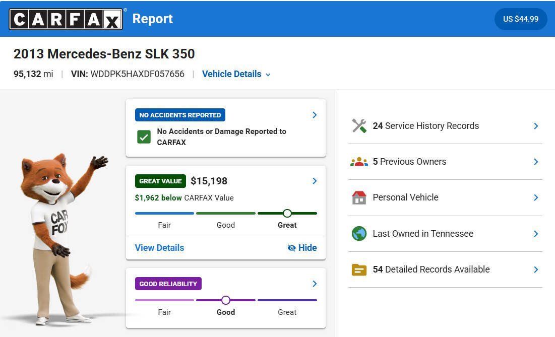This screenshot has height=337, width=555.
Task: Expand the Previous Owners arrow
Action: [x=536, y=162]
